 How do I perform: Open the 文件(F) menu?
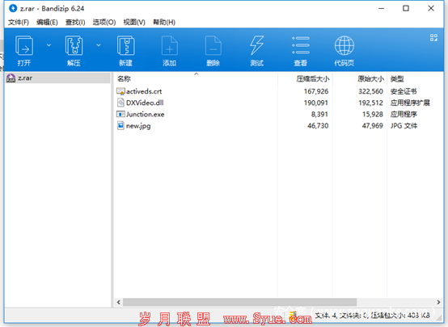coord(19,22)
